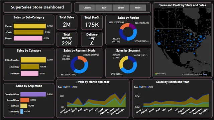The image size is (214, 120).
Task: Click the 0.91M Standard Class value label
Action: [x=50, y=94]
